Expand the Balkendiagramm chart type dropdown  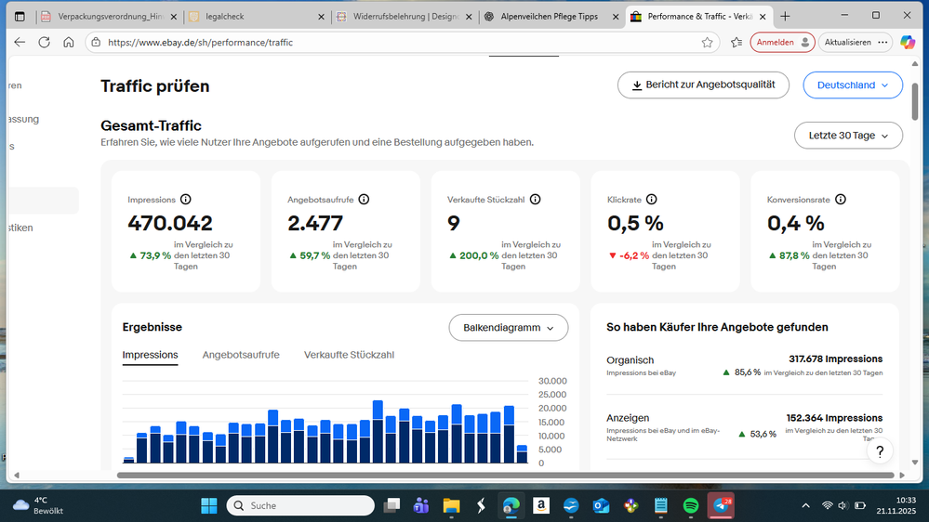click(509, 328)
